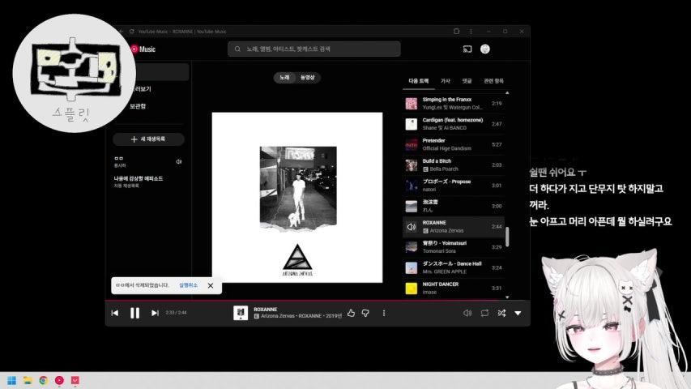Skip to the next track
The height and width of the screenshot is (389, 691).
155,313
